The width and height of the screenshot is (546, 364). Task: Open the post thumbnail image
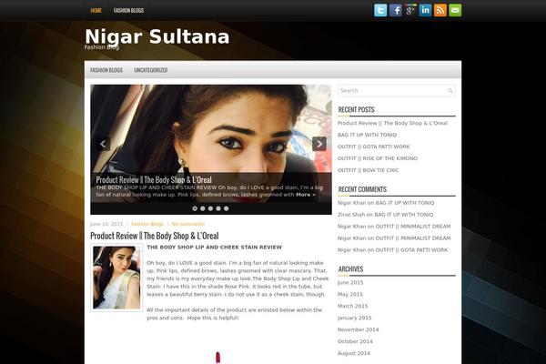click(x=116, y=277)
